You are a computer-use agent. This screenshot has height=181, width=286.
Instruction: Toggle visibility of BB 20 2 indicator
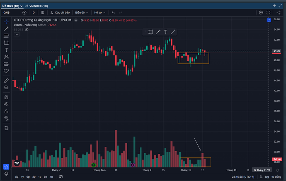[27, 30]
